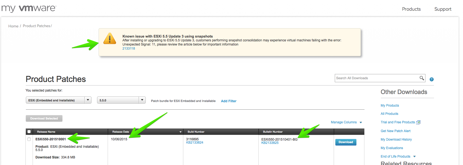The image size is (463, 165).
Task: Go to the Home breadcrumb
Action: pyautogui.click(x=13, y=26)
